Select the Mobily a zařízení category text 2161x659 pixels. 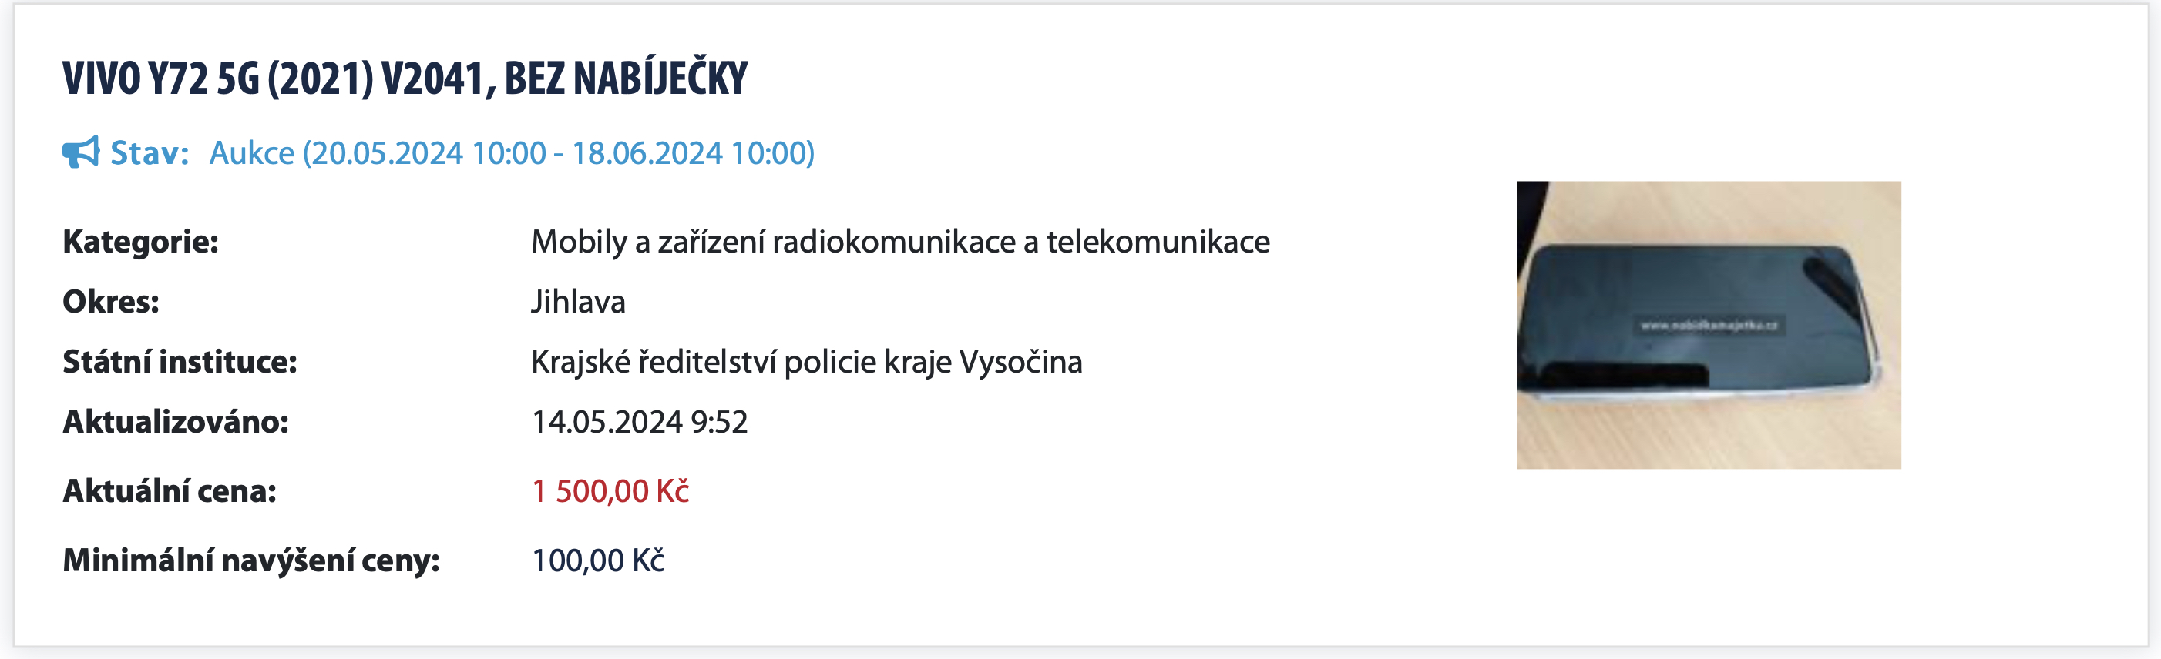click(x=899, y=242)
